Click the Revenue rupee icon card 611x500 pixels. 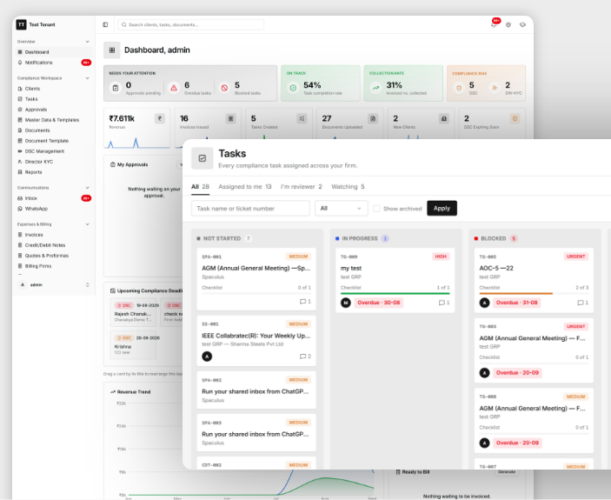pyautogui.click(x=160, y=118)
